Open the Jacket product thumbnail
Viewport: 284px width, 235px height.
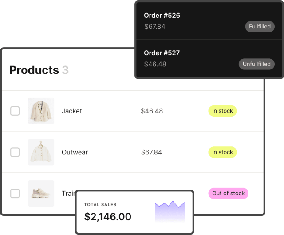pos(41,111)
